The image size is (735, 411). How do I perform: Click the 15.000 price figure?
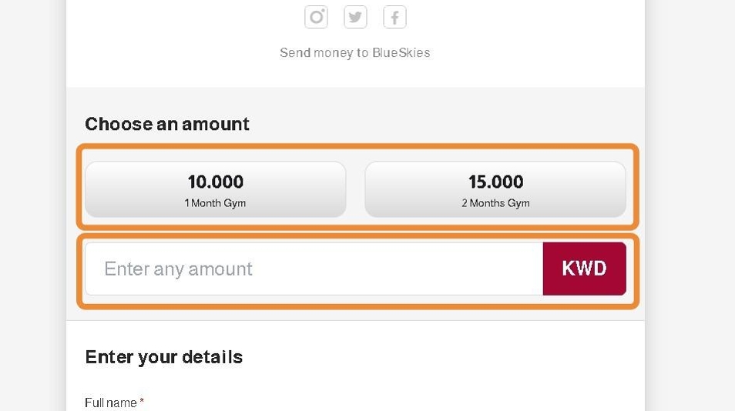[x=495, y=182]
